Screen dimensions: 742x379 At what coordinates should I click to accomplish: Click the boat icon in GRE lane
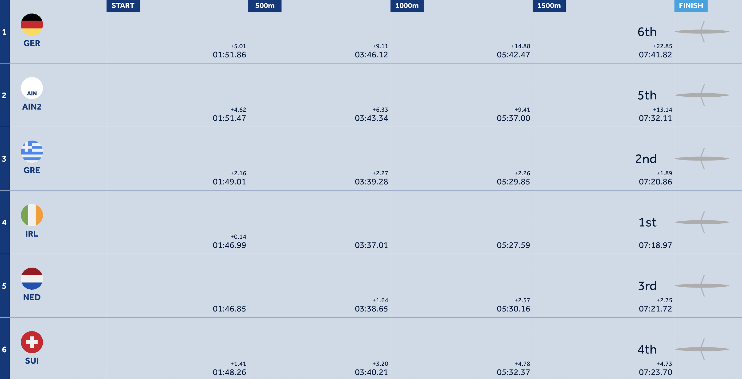702,159
